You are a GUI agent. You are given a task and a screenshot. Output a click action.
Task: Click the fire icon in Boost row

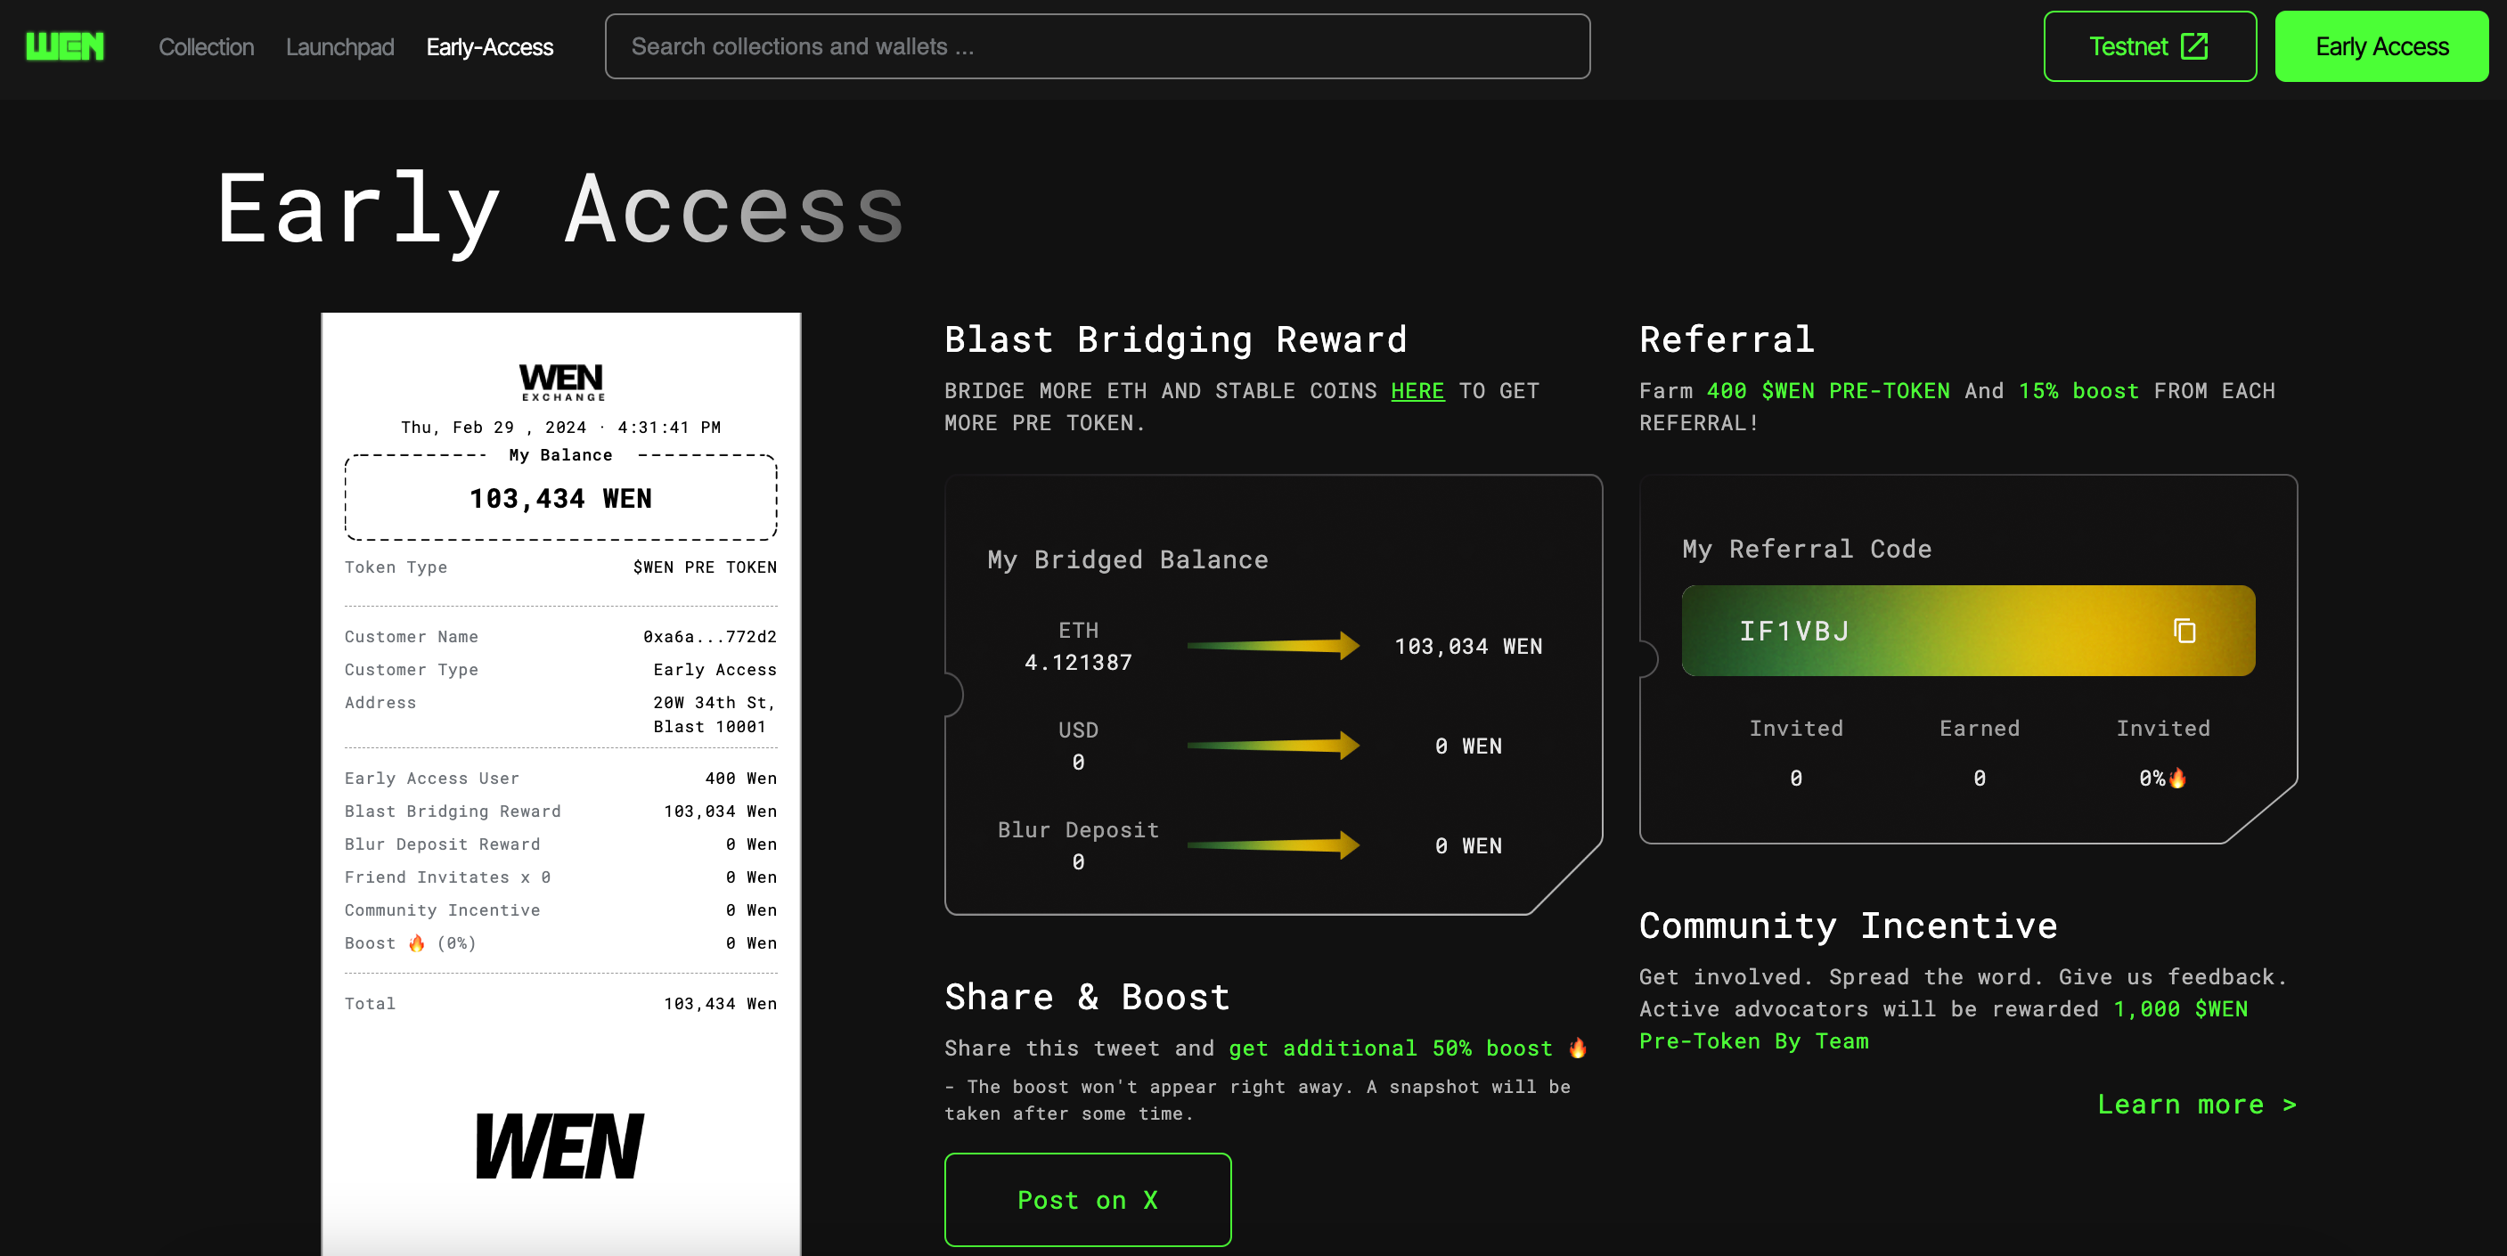417,942
